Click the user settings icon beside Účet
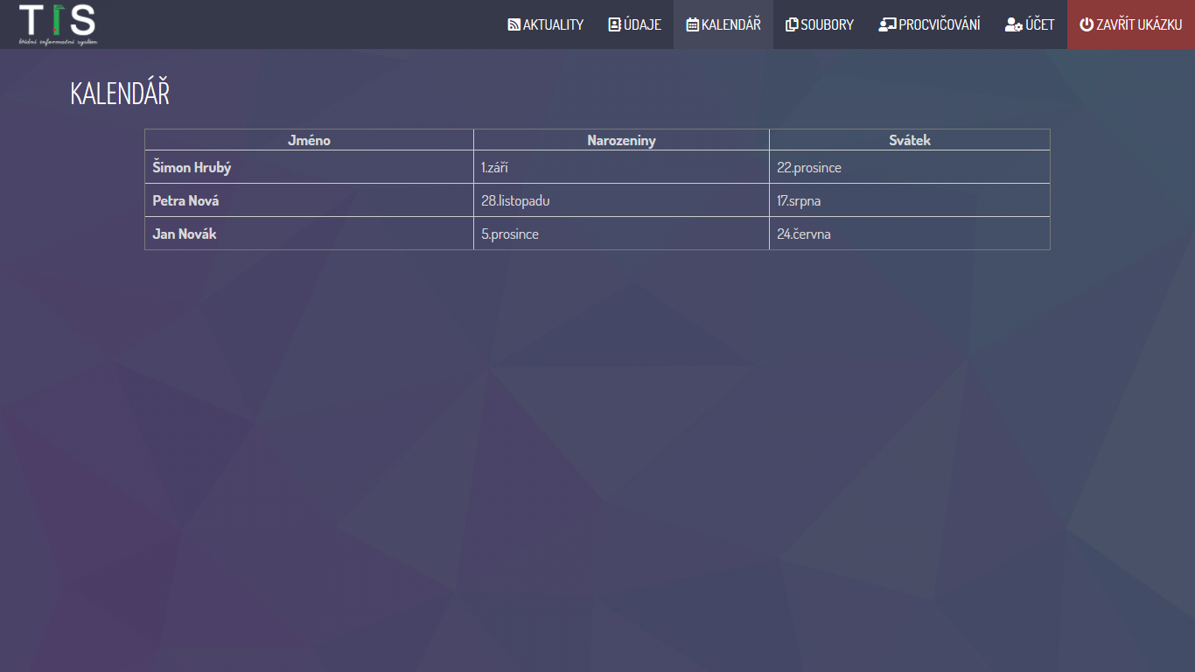The width and height of the screenshot is (1195, 672). [x=1014, y=24]
